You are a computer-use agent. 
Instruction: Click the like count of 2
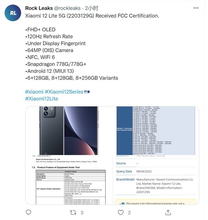pos(129,213)
